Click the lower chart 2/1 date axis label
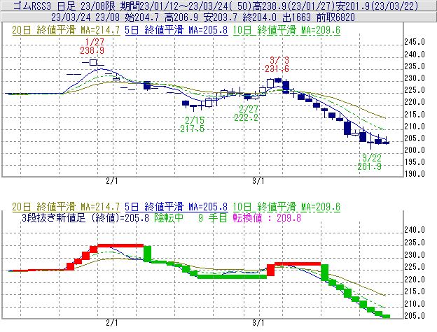Viewport: 437px width, 332px height. (112, 323)
